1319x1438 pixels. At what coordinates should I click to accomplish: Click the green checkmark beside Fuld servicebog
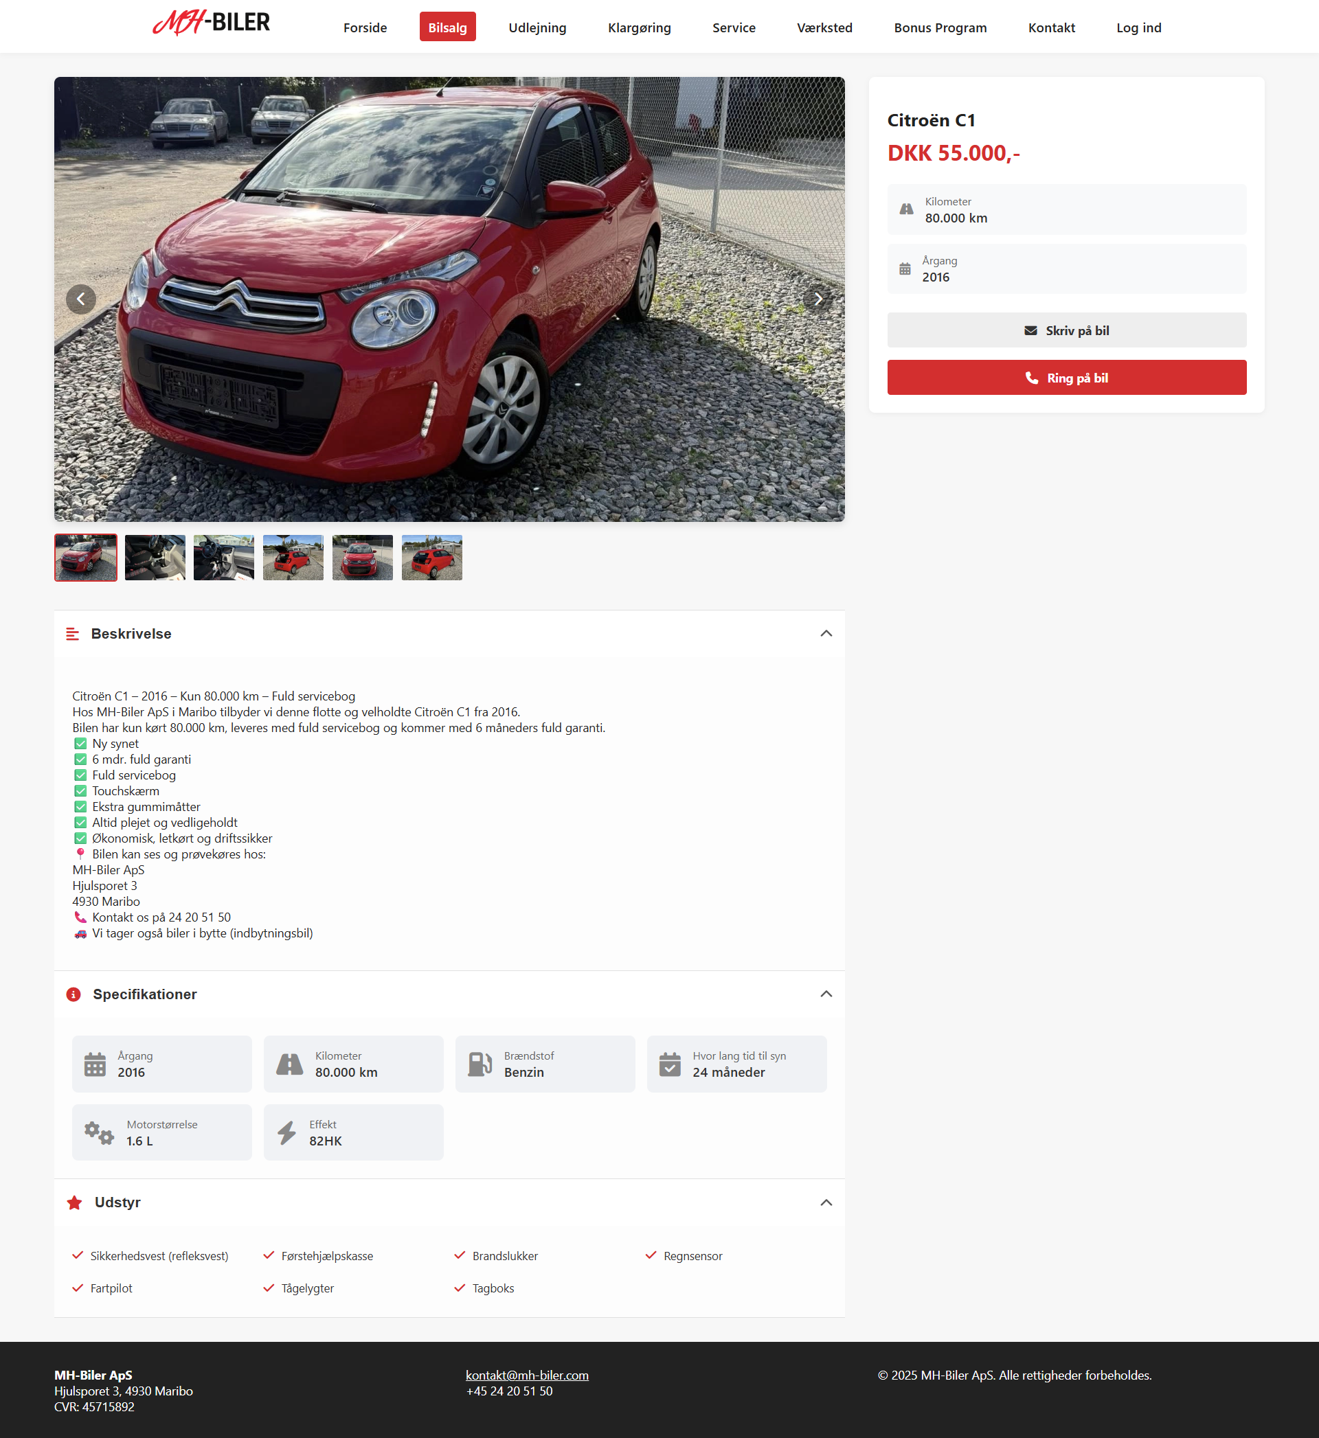pos(80,775)
